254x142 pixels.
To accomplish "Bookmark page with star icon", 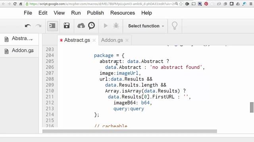I will pos(181,4).
